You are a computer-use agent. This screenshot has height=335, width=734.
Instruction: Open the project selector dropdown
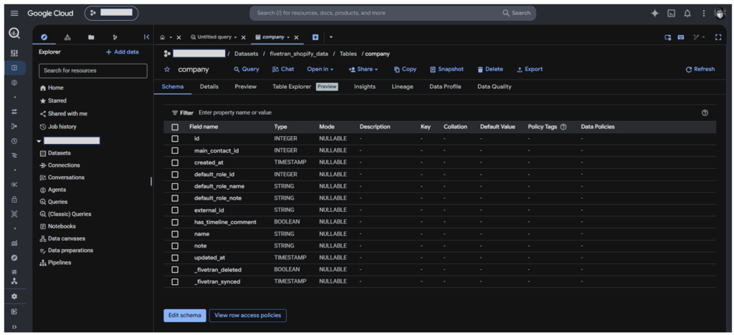tap(111, 13)
